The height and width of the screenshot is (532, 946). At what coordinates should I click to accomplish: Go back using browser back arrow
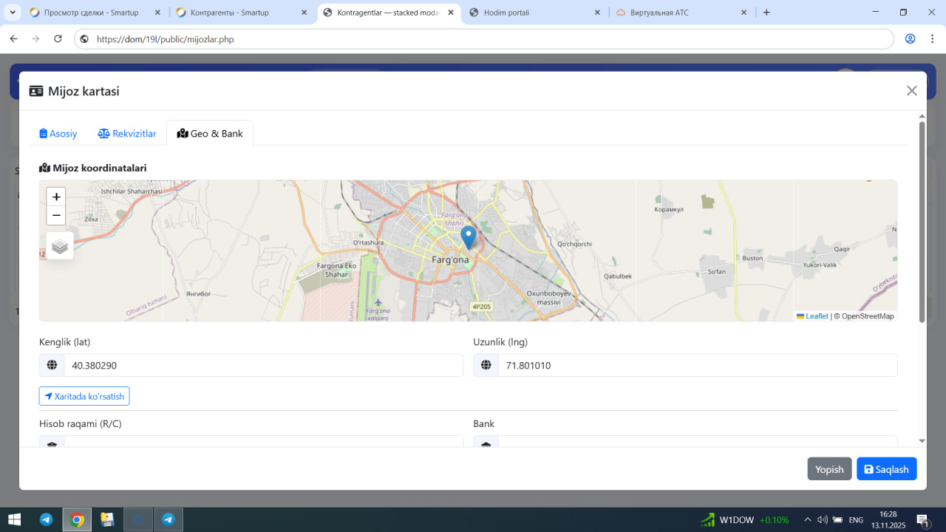[13, 39]
